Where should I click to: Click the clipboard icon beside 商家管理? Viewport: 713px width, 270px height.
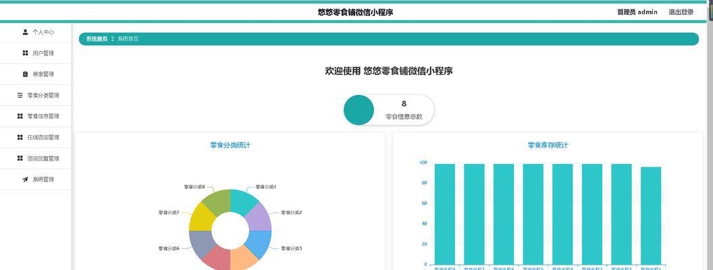pyautogui.click(x=25, y=74)
